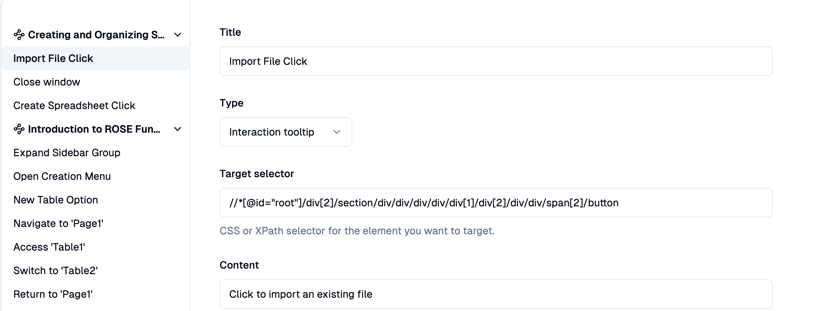The width and height of the screenshot is (818, 311).
Task: Select the Switch to 'Table2' step
Action: [x=95, y=270]
